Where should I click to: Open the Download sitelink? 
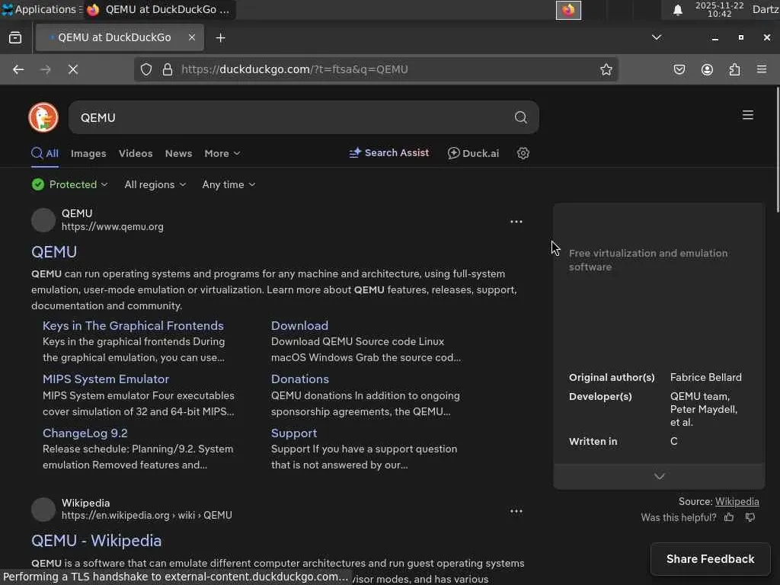click(x=299, y=325)
